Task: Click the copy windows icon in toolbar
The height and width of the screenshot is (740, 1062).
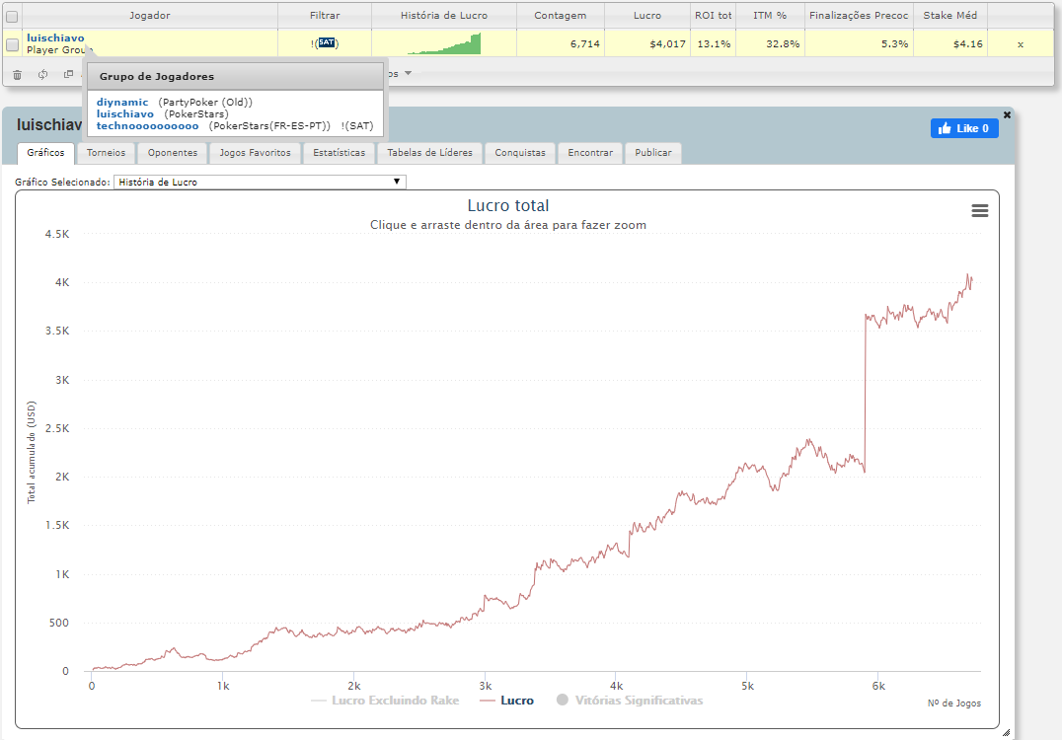Action: (x=68, y=74)
